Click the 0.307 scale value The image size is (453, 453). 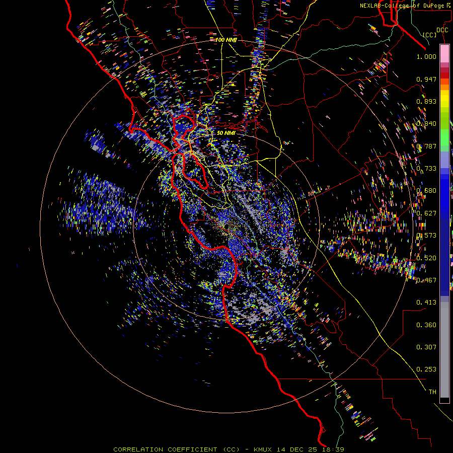[x=426, y=347]
